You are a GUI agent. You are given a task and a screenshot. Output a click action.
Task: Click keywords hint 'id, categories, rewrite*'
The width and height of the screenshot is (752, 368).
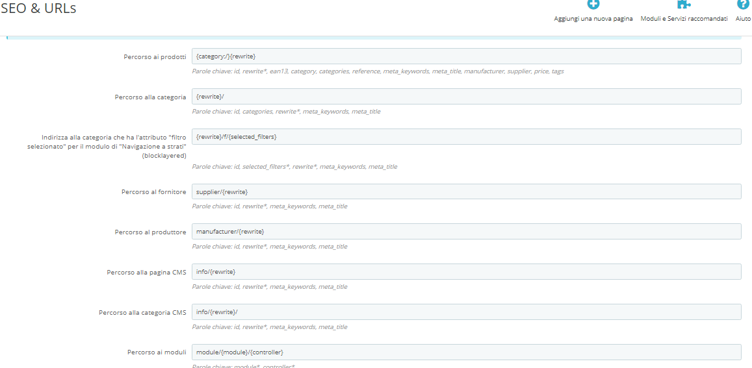coord(287,112)
